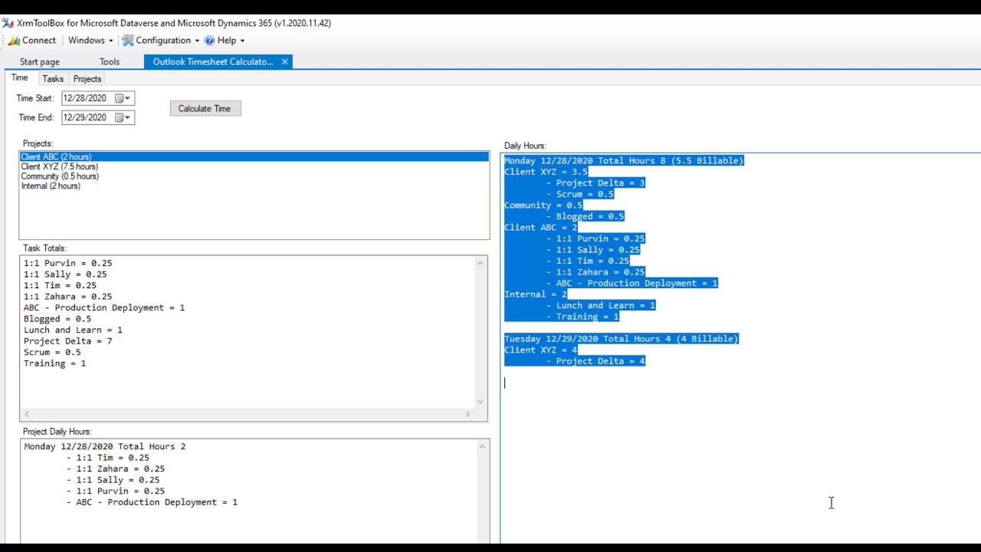Click Task Totals scroll right arrow

point(468,414)
